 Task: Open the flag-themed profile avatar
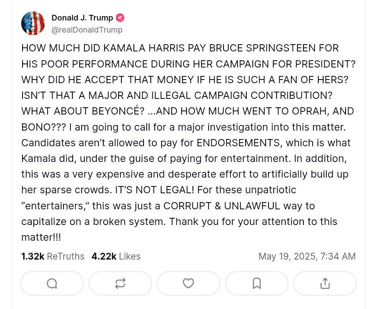33,23
